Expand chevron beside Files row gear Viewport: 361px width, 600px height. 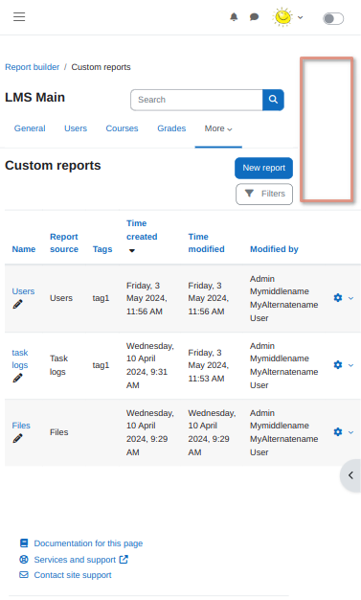[350, 432]
